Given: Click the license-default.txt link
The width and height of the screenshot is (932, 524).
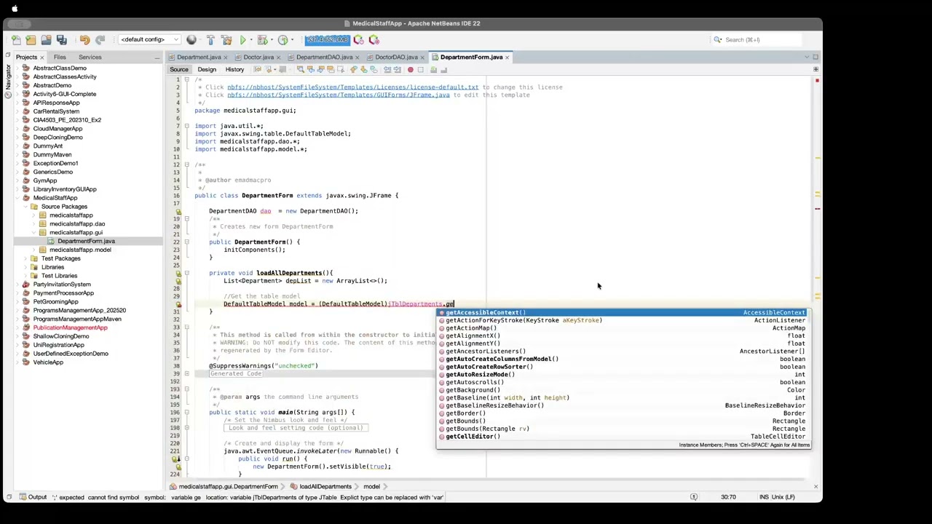Looking at the screenshot, I should [x=352, y=87].
